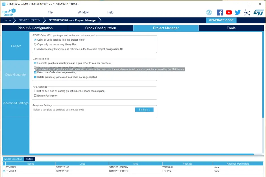Viewport: 266px width, 177px height.
Task: Switch to the Tools tab
Action: click(231, 28)
